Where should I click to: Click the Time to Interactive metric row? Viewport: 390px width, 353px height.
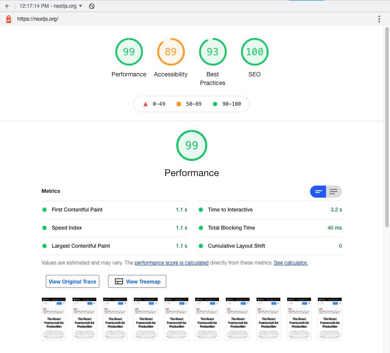(270, 210)
